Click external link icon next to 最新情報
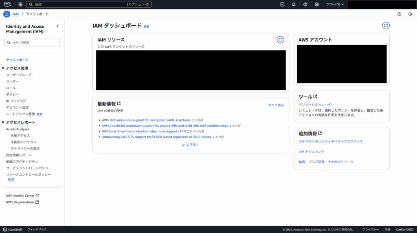This screenshot has width=417, height=233. point(119,103)
